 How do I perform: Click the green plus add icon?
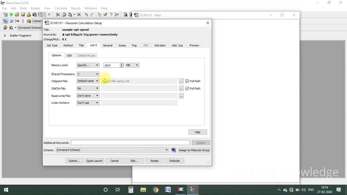point(11,15)
